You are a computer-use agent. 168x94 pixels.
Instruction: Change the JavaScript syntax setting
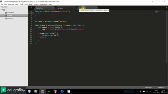coord(161,87)
